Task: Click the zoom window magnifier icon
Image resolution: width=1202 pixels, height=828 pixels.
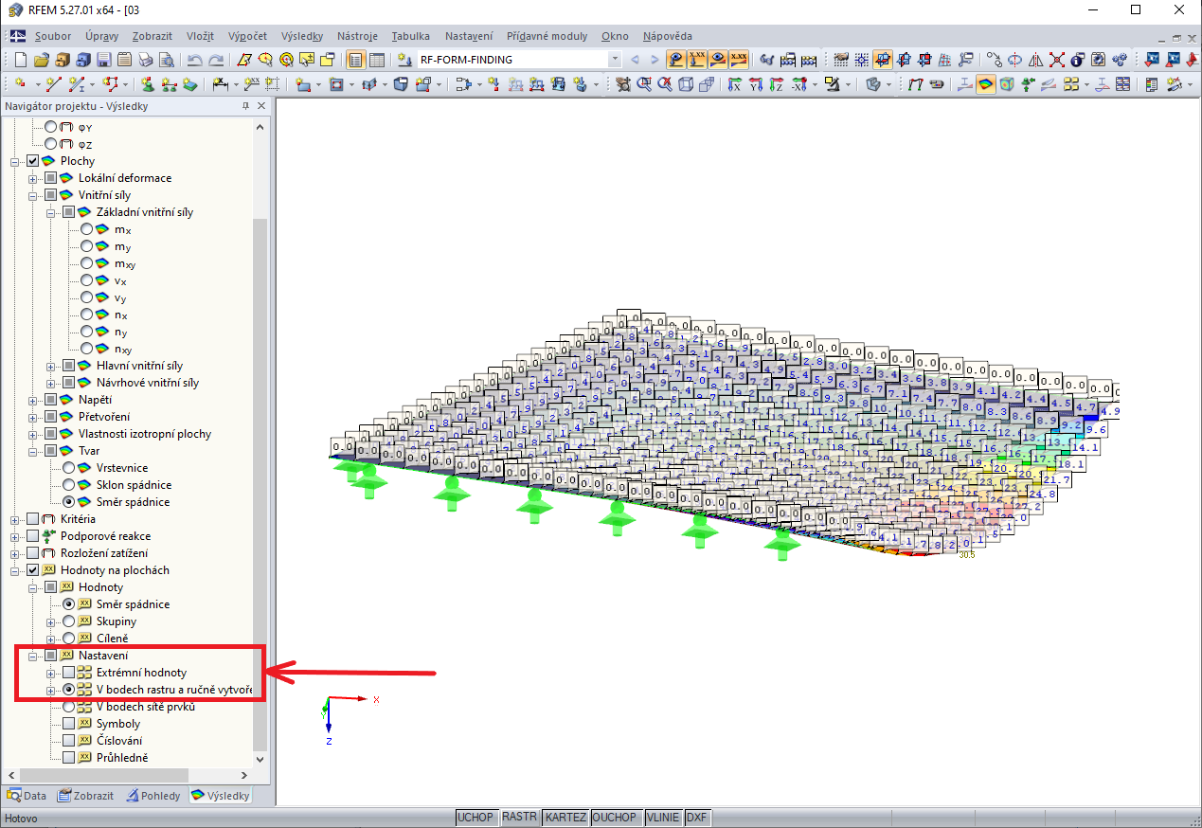Action: pos(643,84)
